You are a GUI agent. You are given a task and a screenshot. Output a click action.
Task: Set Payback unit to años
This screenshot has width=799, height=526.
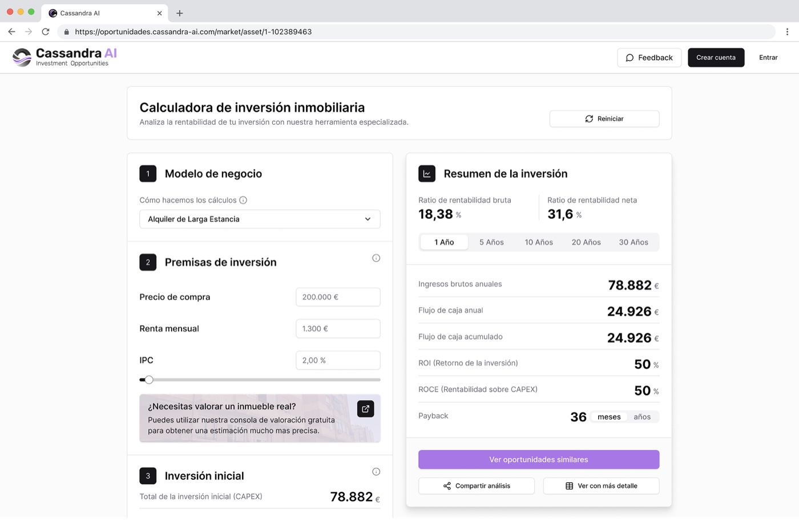point(642,417)
